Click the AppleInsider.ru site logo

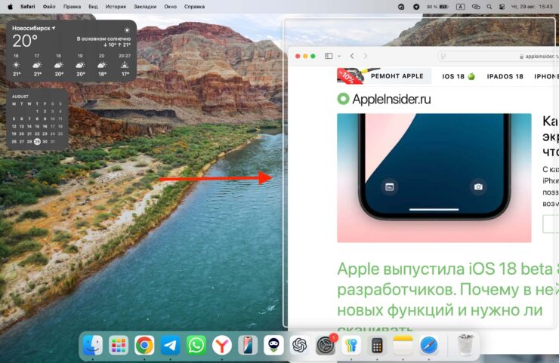tap(384, 98)
